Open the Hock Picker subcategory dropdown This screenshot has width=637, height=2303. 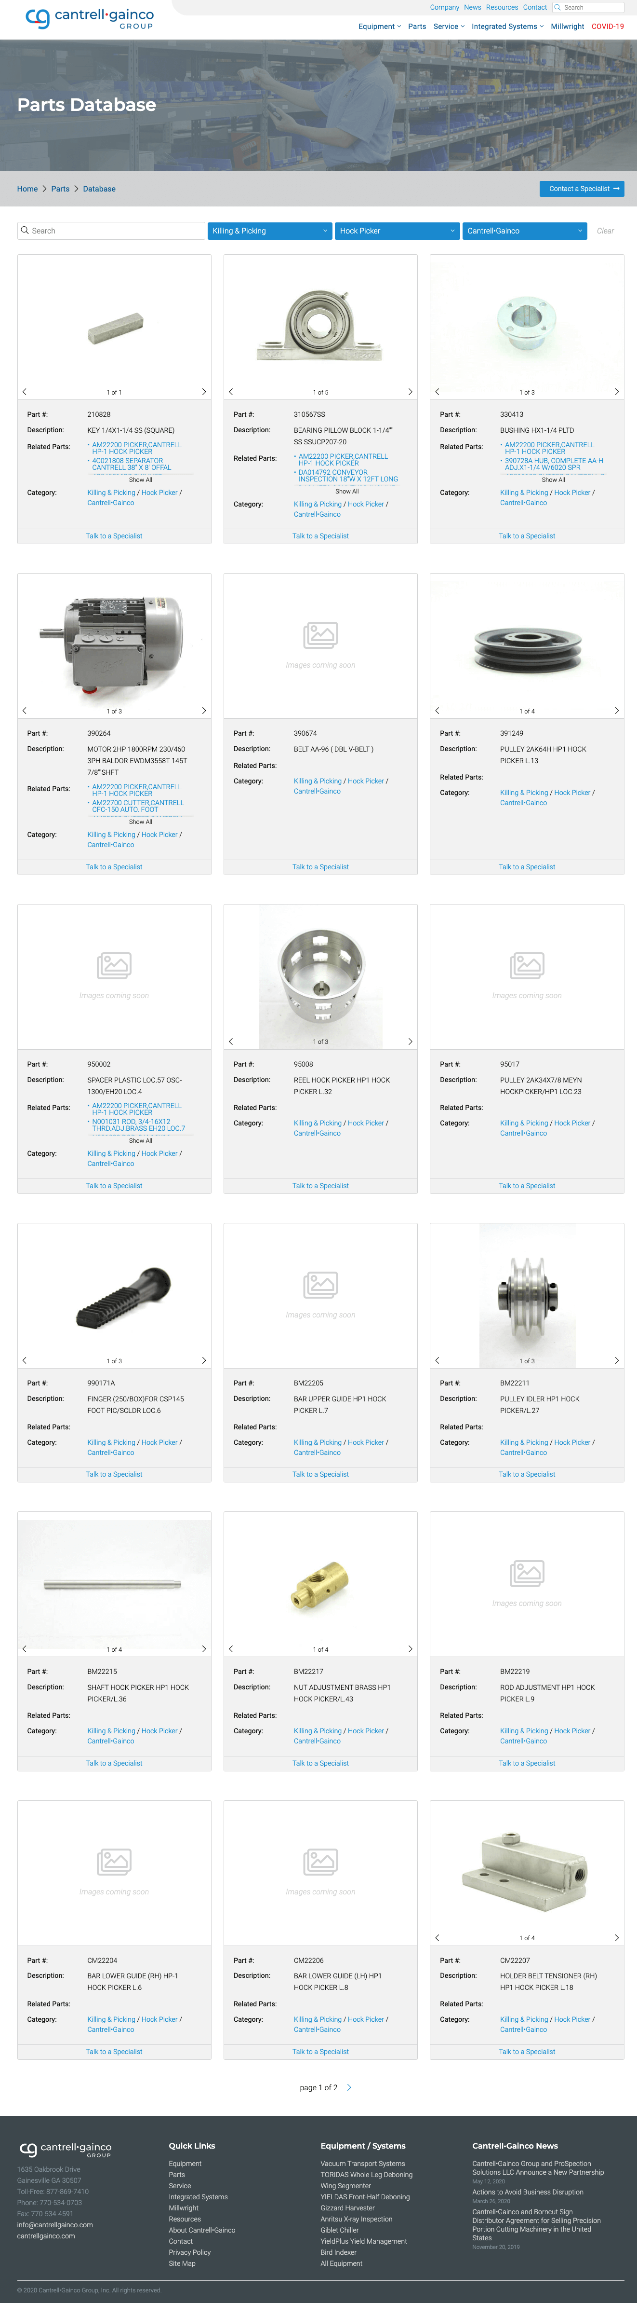[397, 231]
